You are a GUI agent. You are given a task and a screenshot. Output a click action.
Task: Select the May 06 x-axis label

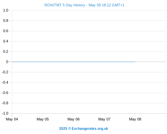[x=74, y=119]
